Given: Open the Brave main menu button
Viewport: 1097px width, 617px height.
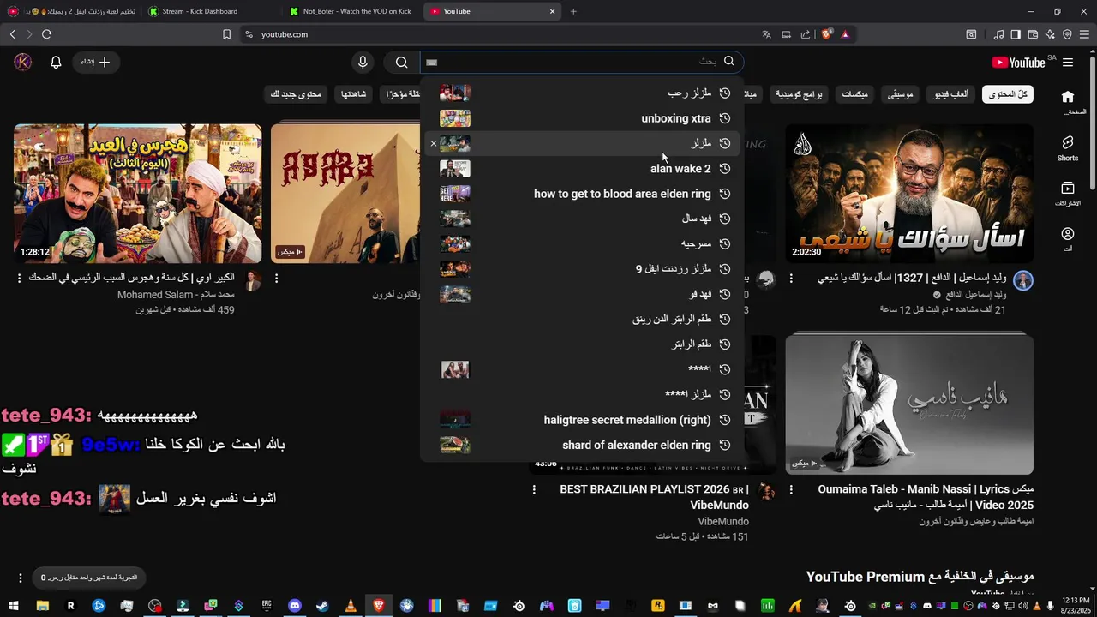Looking at the screenshot, I should (x=1084, y=34).
